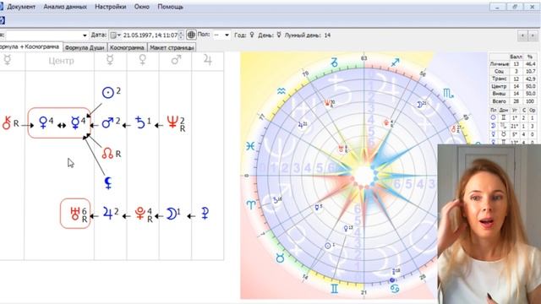The width and height of the screenshot is (541, 304).
Task: Switch to the Космограмма tab
Action: (127, 47)
